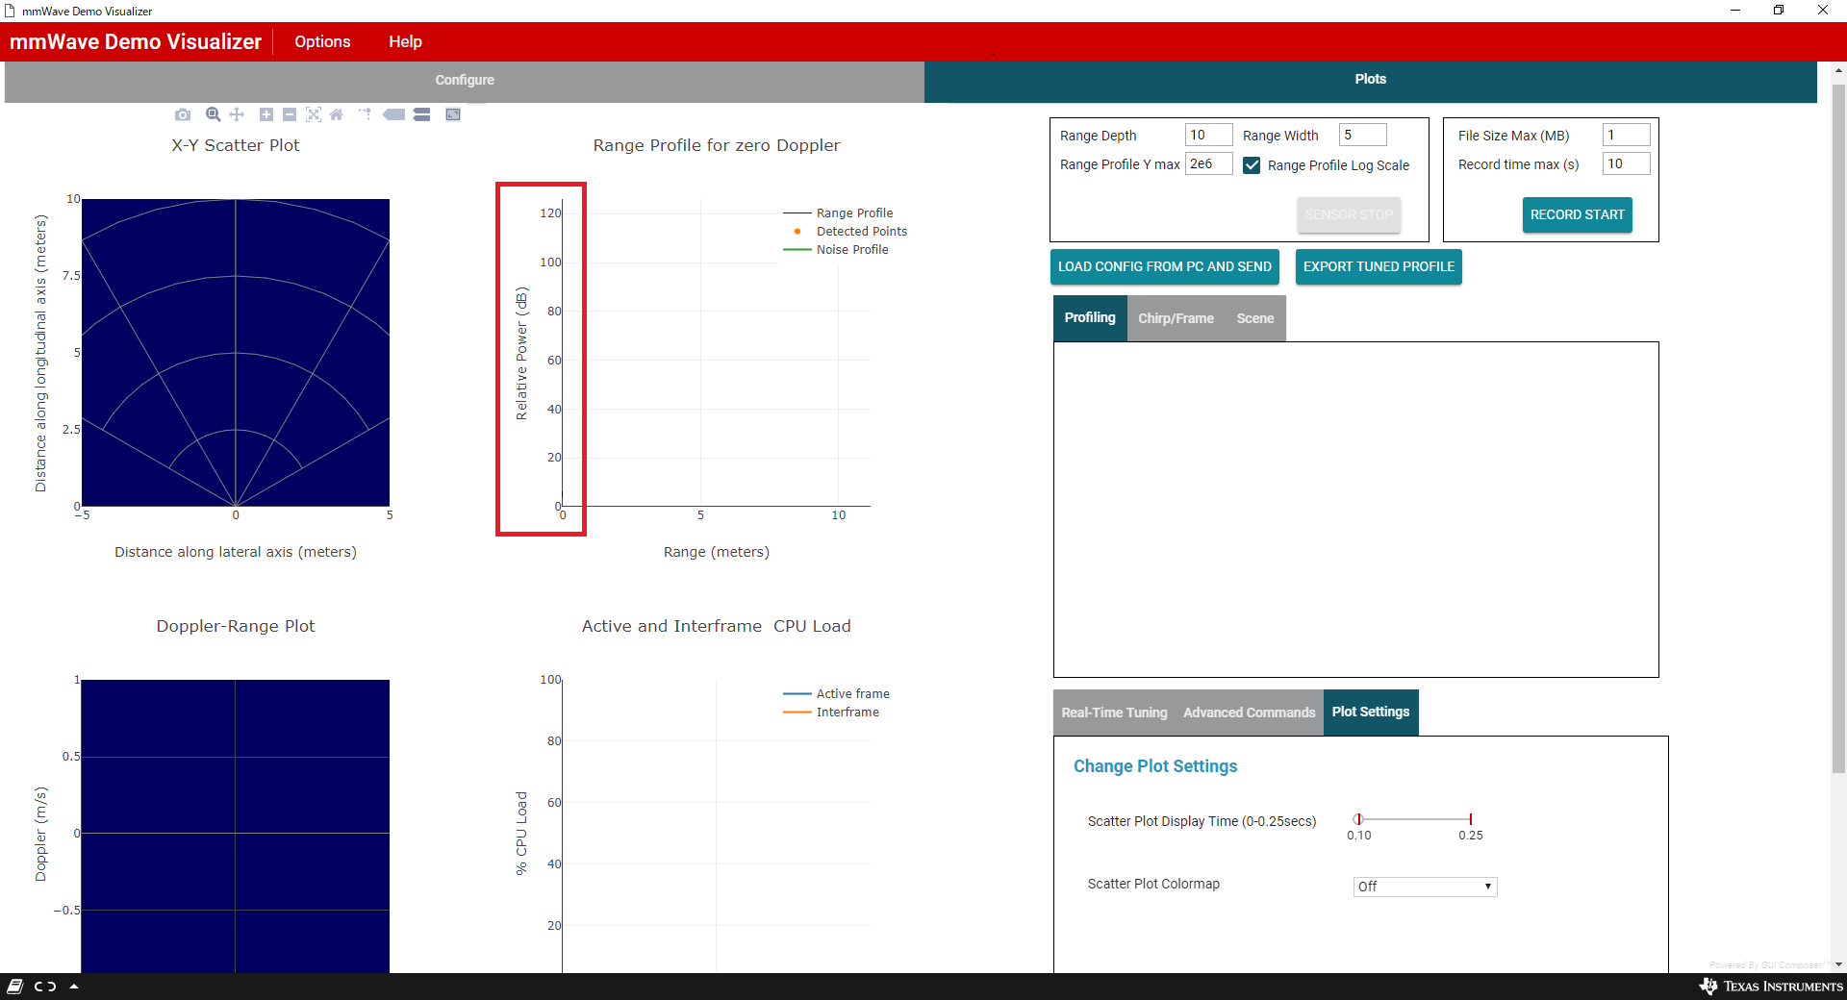This screenshot has width=1847, height=1000.
Task: Open the Advanced Commands tab
Action: (1249, 712)
